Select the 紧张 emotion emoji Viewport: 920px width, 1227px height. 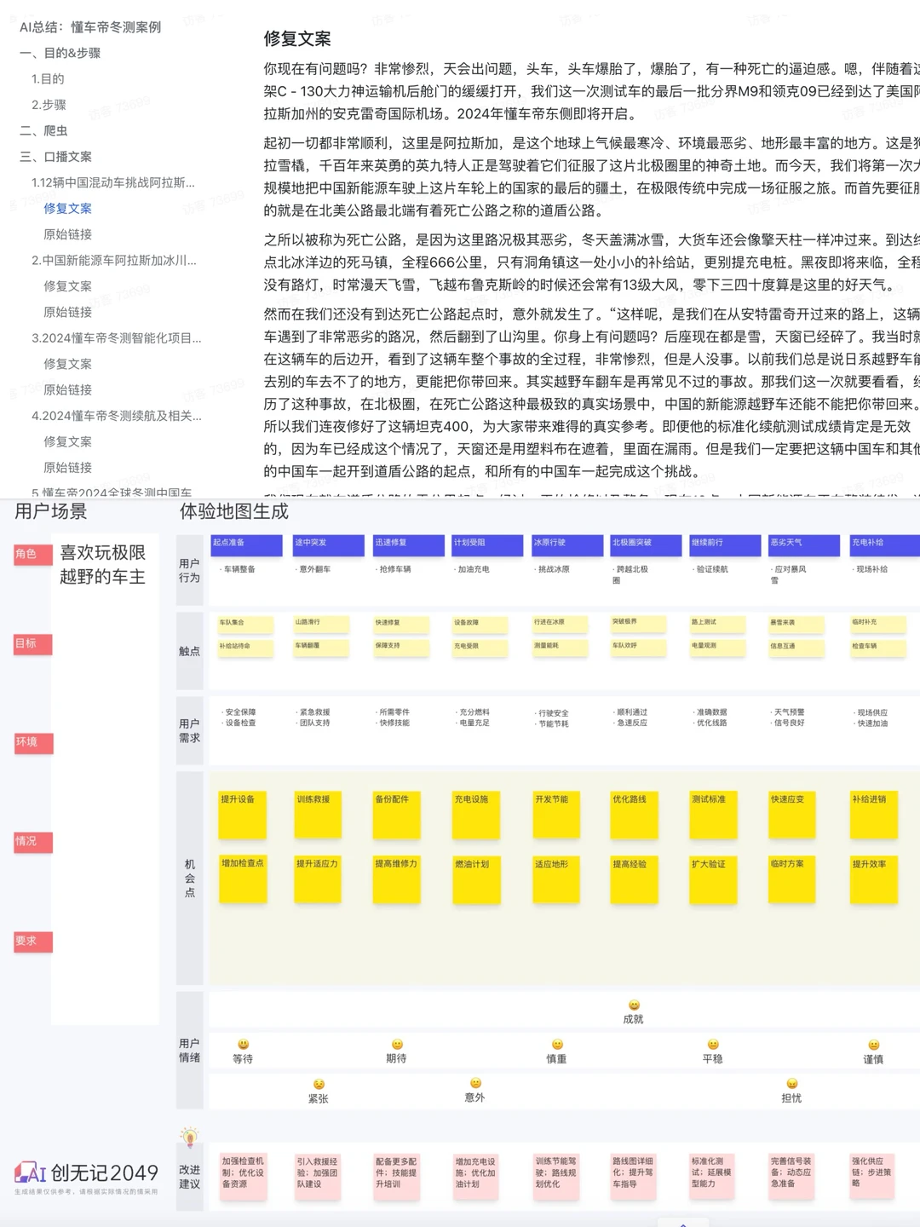coord(319,1085)
